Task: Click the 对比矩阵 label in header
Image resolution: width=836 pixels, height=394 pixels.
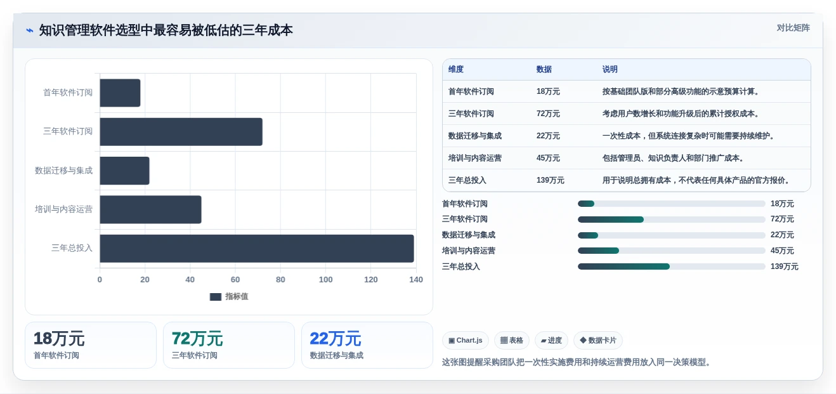Action: pyautogui.click(x=793, y=28)
